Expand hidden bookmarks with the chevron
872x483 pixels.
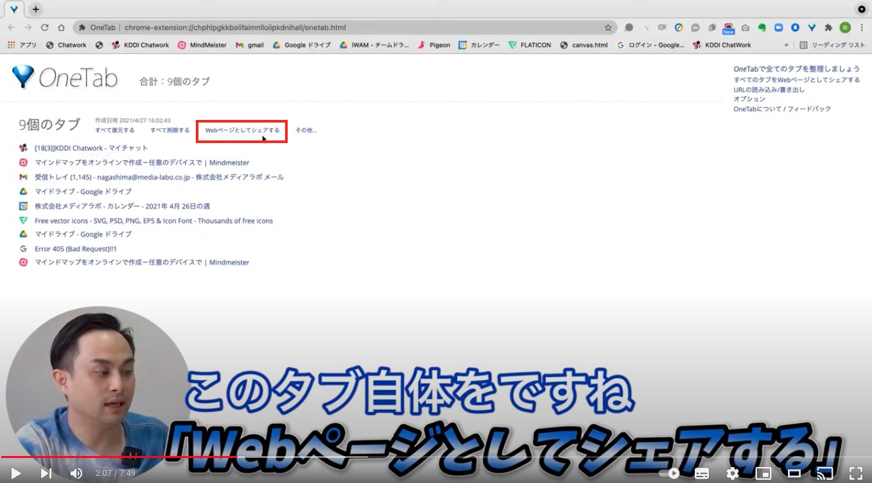(x=786, y=45)
